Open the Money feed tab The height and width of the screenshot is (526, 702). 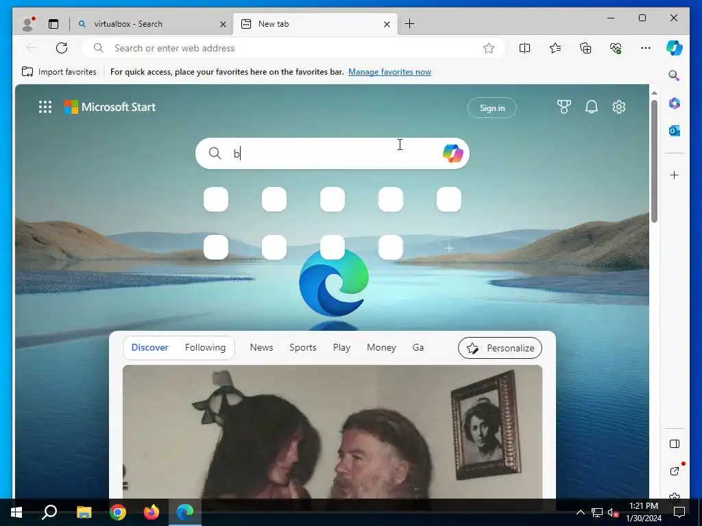[x=381, y=347]
